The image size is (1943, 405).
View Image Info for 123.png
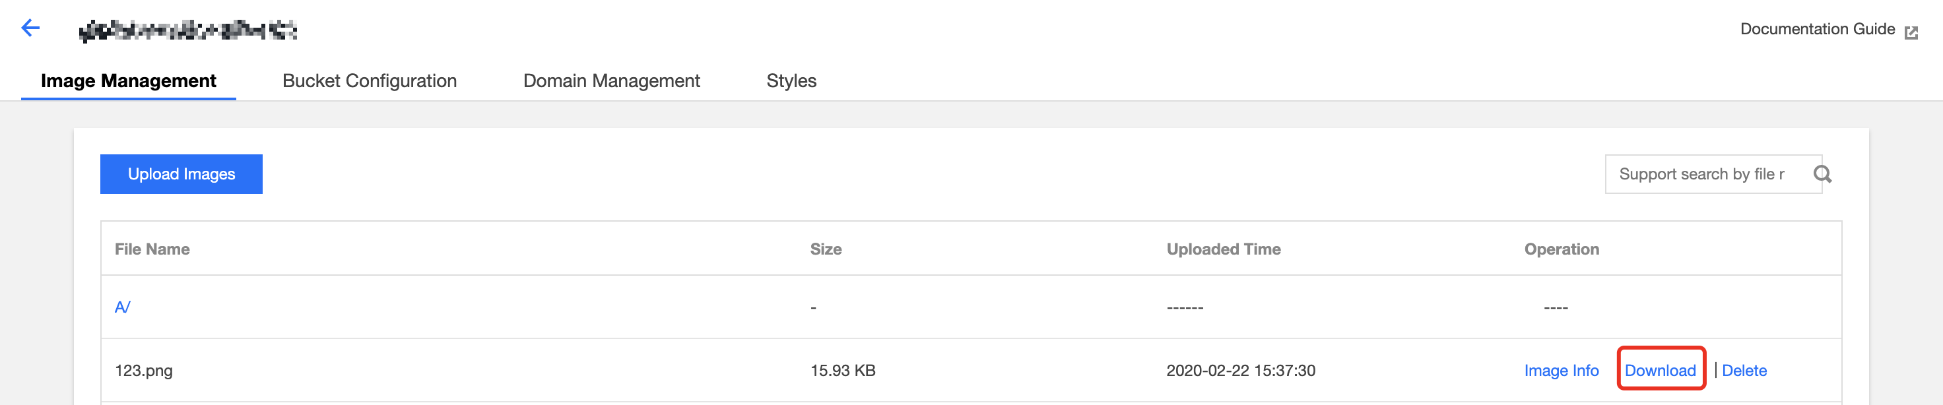[x=1561, y=370]
